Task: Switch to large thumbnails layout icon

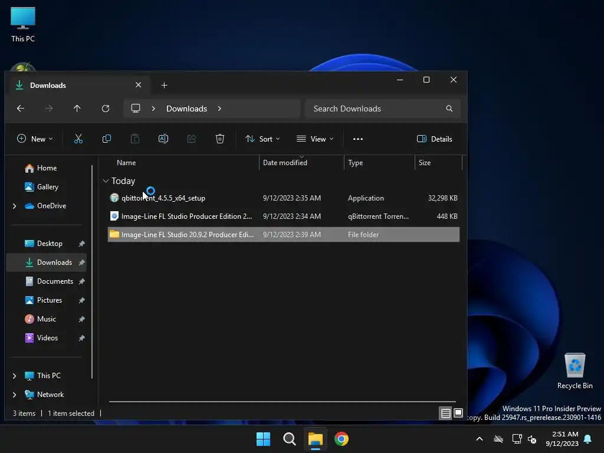Action: (458, 413)
